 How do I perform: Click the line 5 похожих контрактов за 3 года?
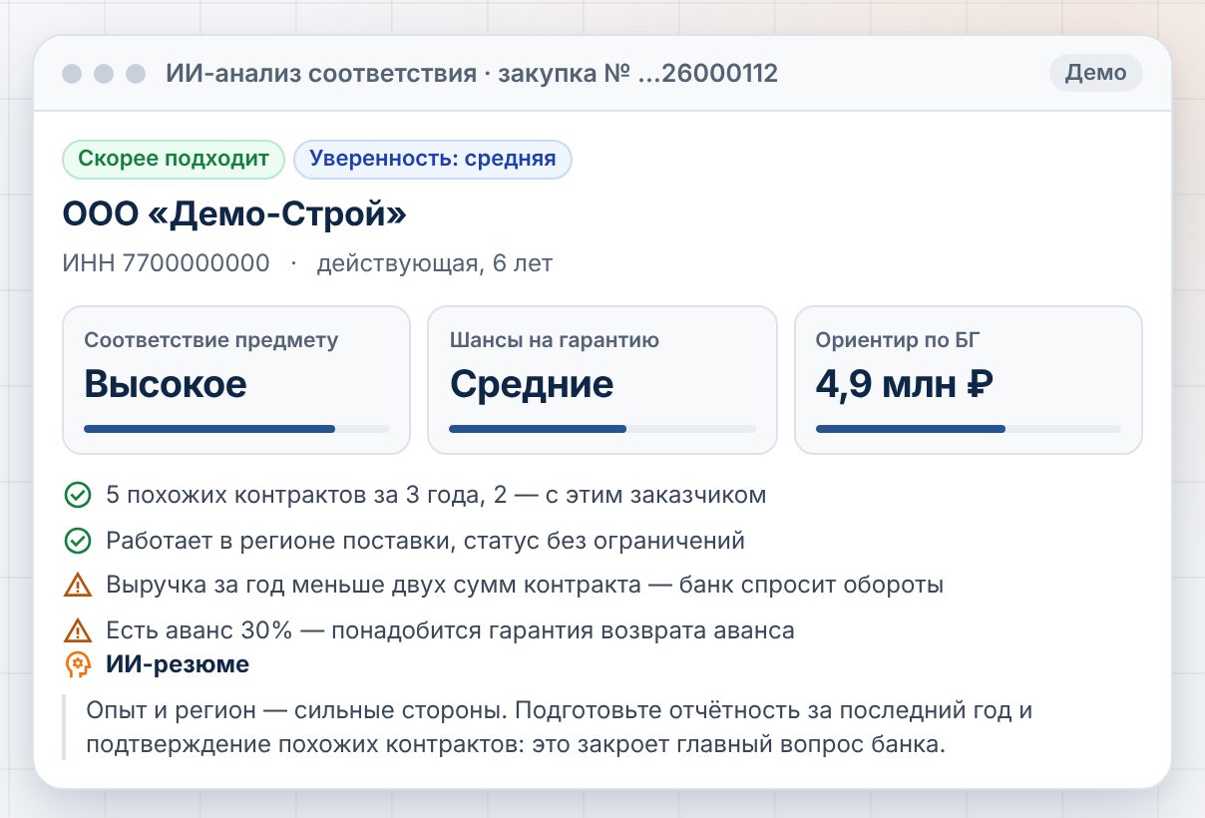tap(436, 495)
